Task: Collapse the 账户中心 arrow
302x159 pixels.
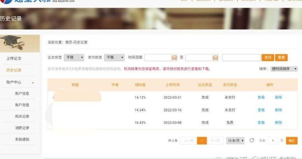Action: 33,82
